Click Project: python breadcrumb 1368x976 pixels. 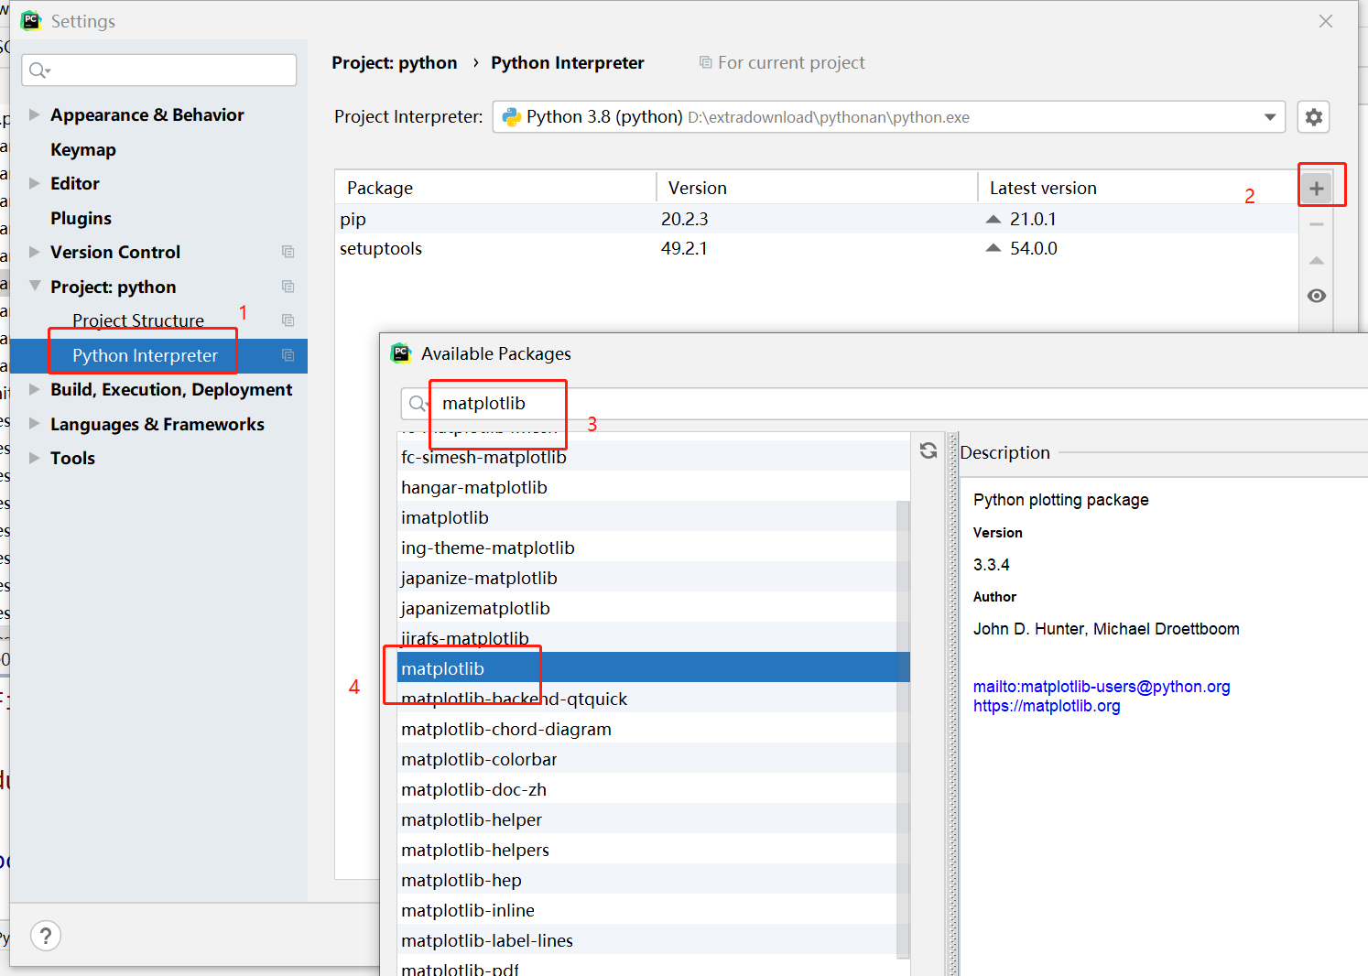[395, 62]
